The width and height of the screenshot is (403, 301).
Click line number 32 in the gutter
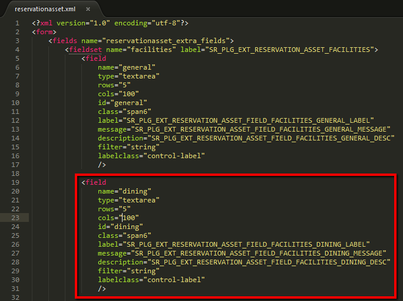click(16, 297)
